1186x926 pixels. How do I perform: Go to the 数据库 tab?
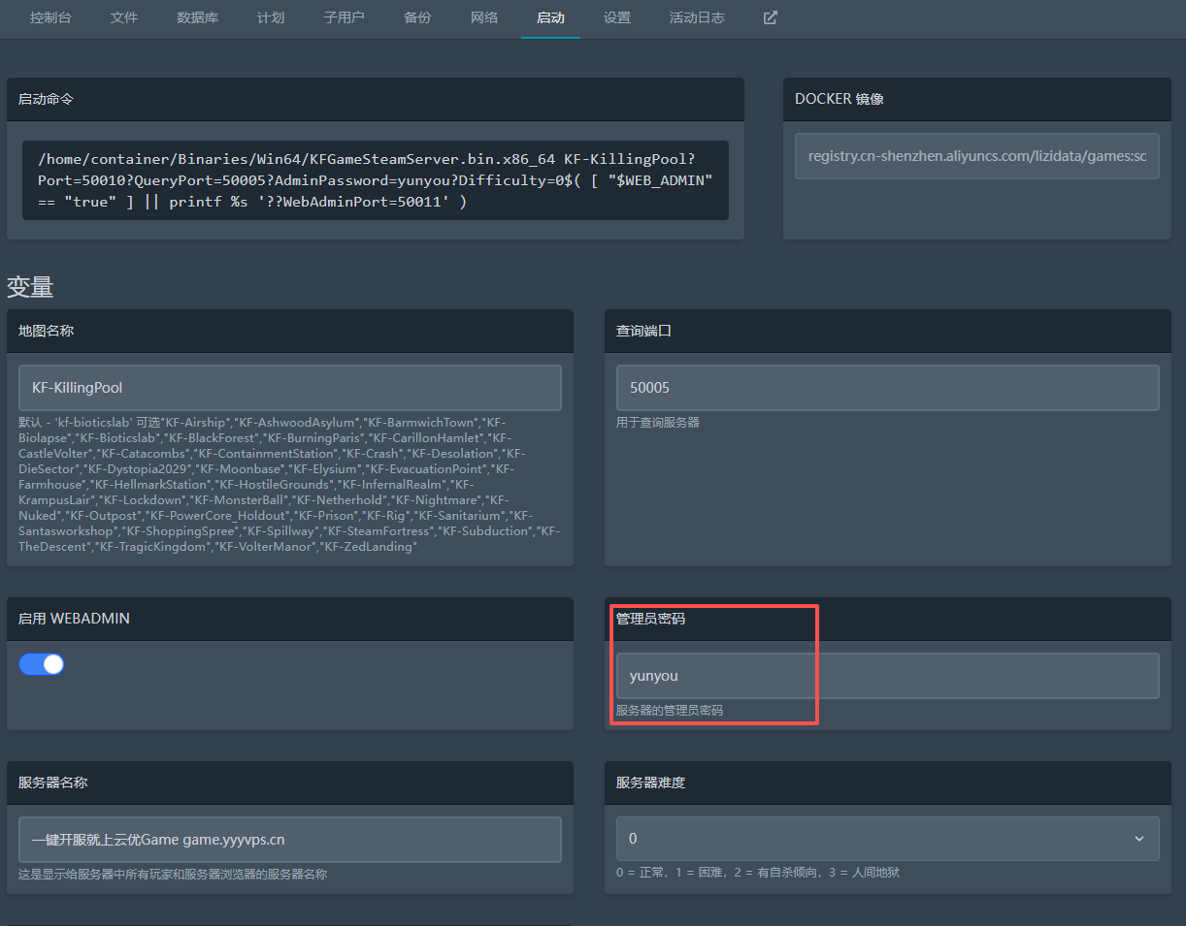pyautogui.click(x=197, y=17)
